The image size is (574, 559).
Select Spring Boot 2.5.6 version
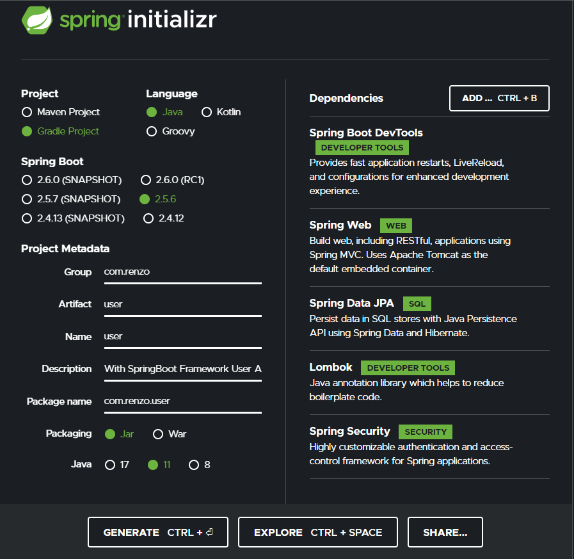(145, 199)
